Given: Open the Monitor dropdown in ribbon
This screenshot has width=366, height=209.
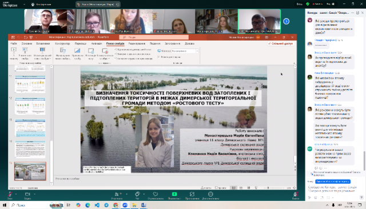Looking at the screenshot, I should 185,51.
